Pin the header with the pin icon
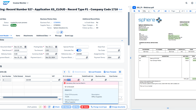This screenshot has height=110, width=196. 61,32
